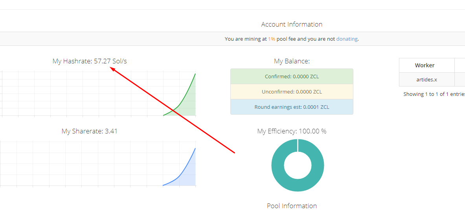This screenshot has height=216, width=465.
Task: Click the Account Information section title
Action: pos(292,24)
